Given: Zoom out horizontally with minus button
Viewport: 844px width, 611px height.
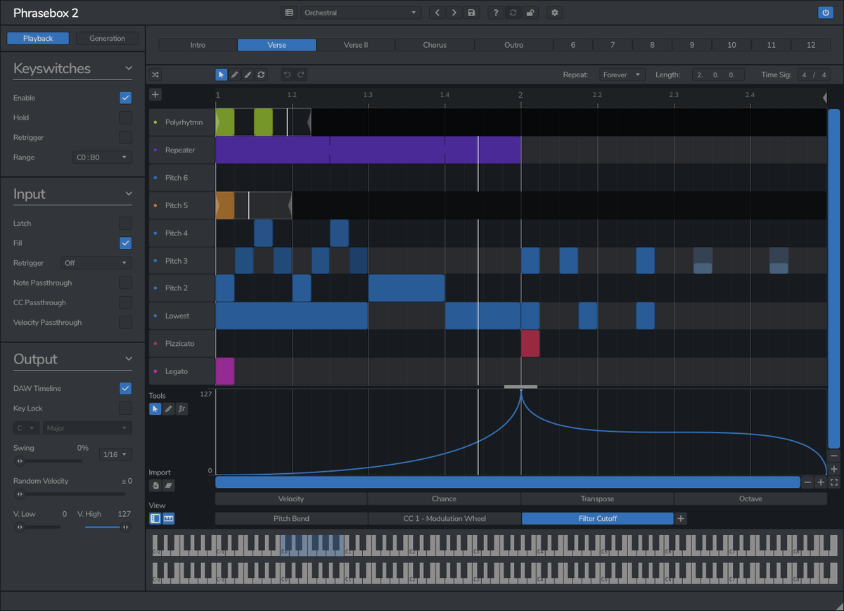Looking at the screenshot, I should tap(807, 482).
